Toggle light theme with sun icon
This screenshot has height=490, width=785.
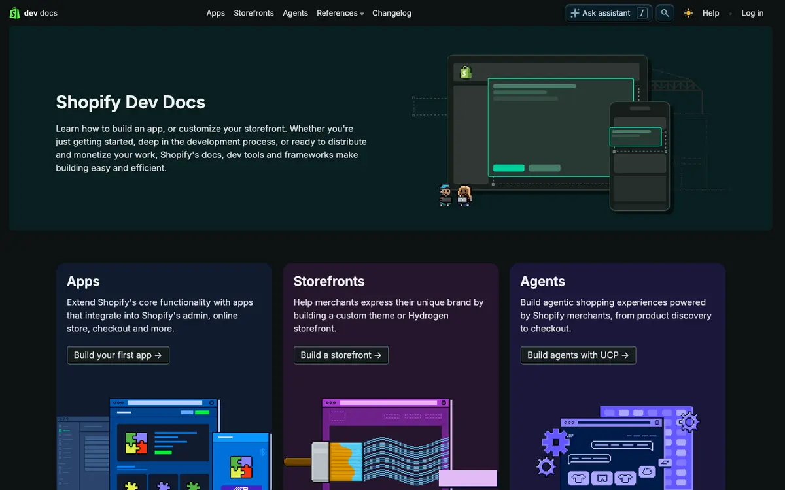688,13
